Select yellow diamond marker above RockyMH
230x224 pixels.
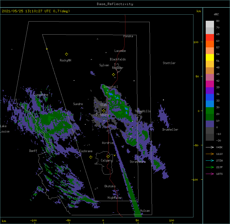click(x=66, y=54)
